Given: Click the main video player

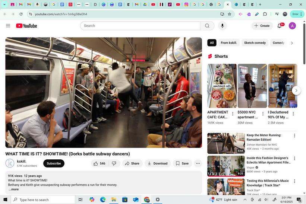Looking at the screenshot, I should click(104, 93).
